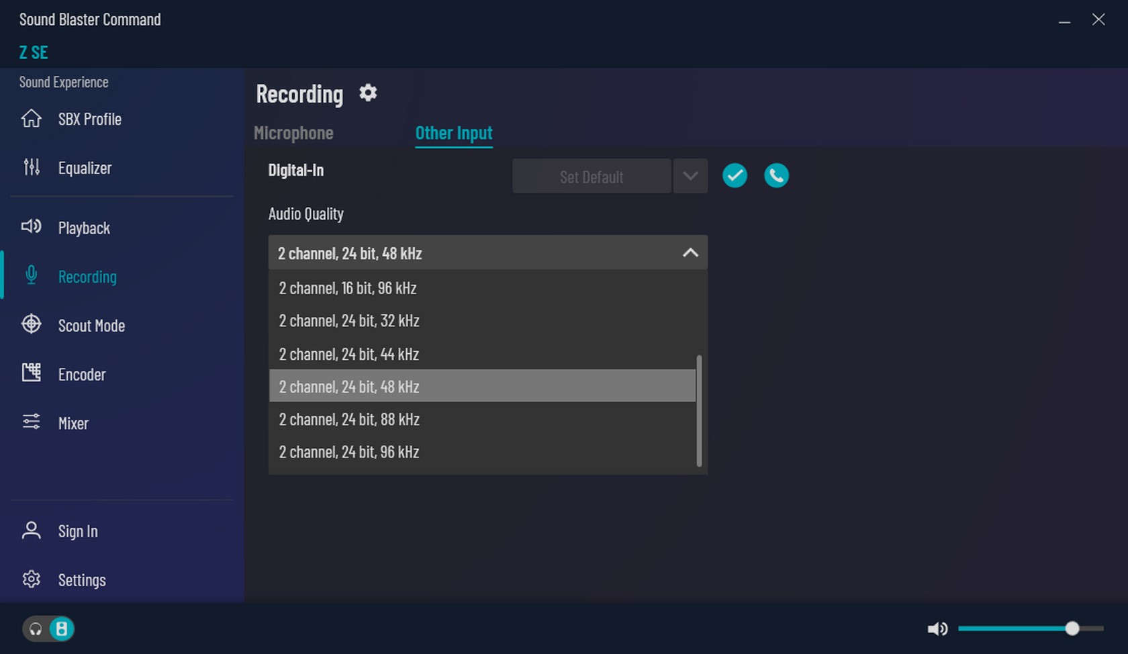Select 2 channel, 16 bit, 96 kHz

coord(482,288)
